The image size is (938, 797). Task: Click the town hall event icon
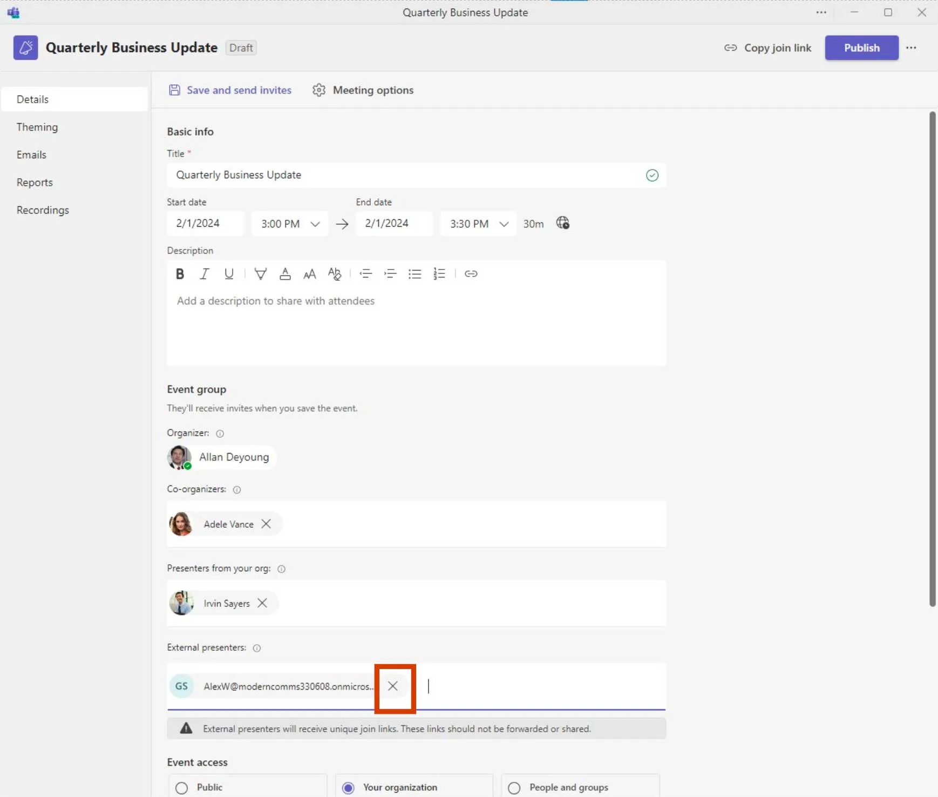coord(25,48)
